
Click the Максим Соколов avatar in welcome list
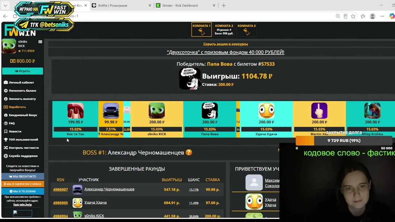tap(254, 183)
